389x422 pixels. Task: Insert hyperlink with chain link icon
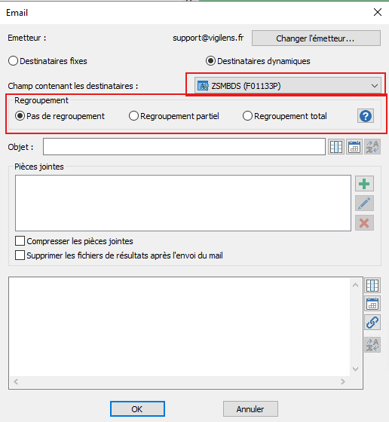372,323
